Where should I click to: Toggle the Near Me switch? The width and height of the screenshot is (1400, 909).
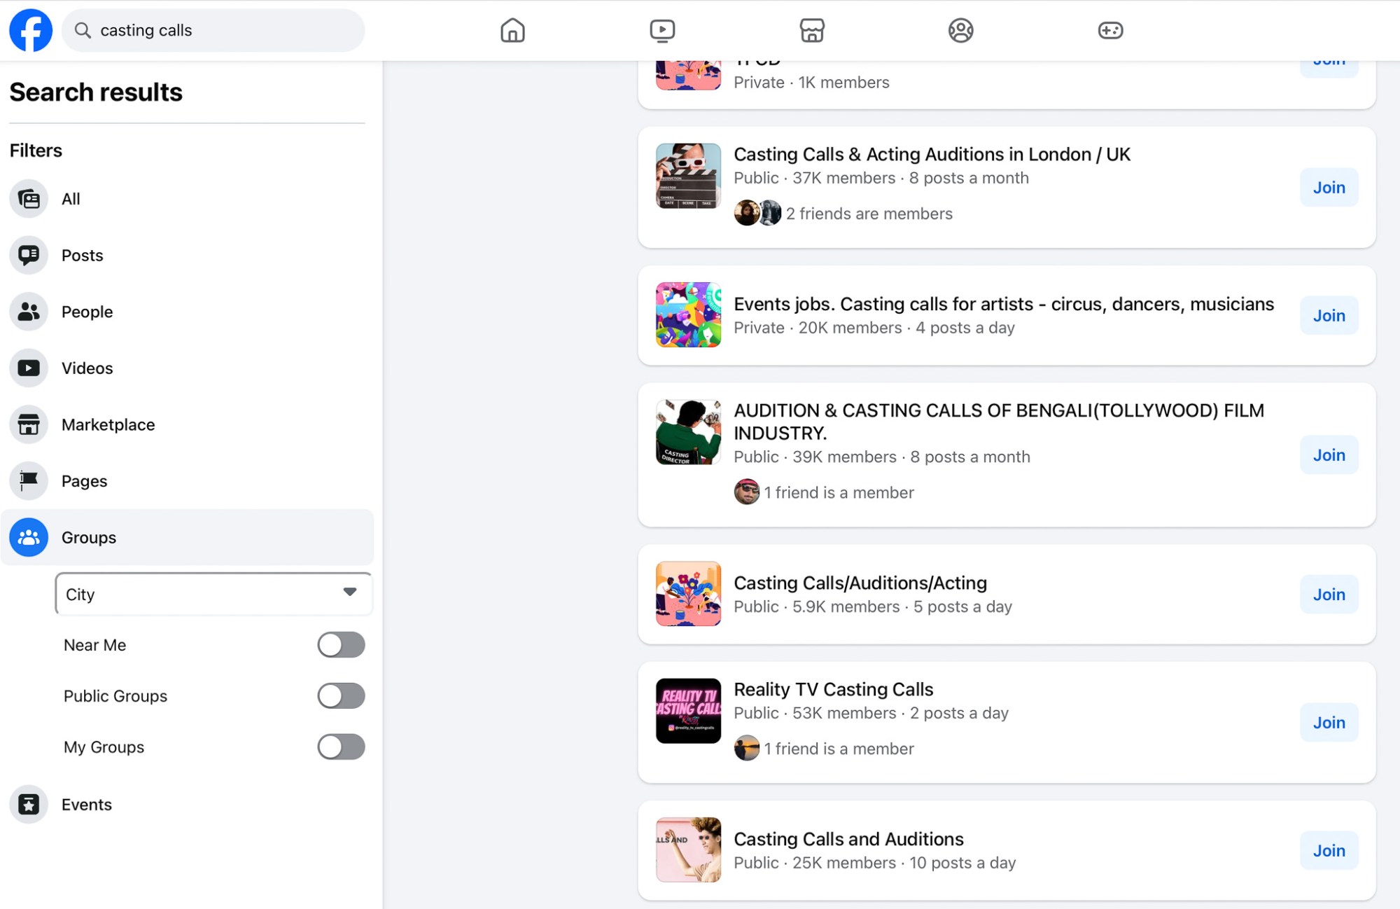point(341,644)
